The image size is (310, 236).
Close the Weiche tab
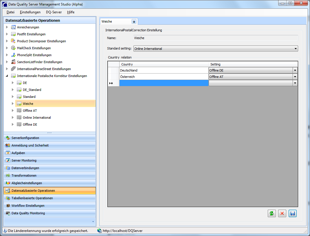tap(134, 22)
